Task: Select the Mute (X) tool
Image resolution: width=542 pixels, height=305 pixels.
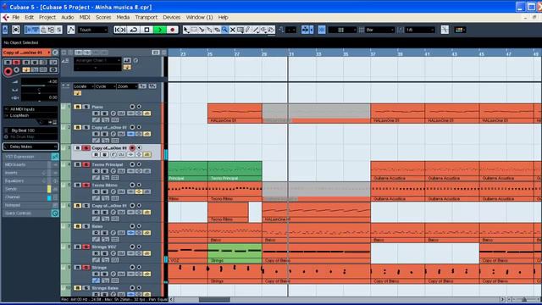Action: point(233,30)
